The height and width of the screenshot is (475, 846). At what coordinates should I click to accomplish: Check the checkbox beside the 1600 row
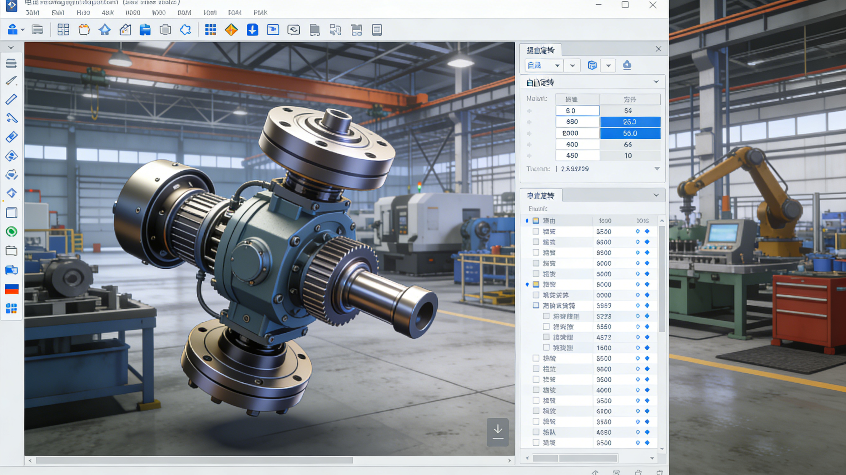click(546, 348)
